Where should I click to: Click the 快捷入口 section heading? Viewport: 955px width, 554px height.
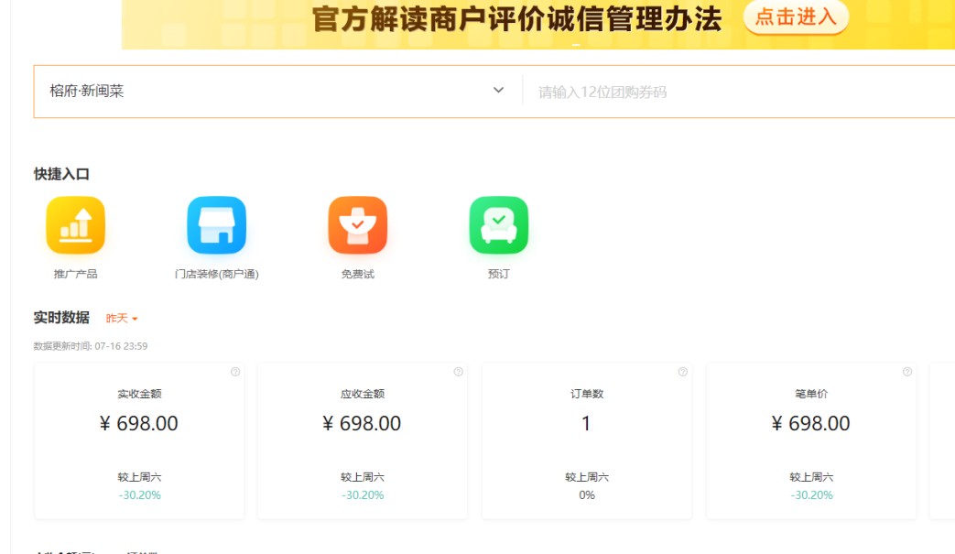tap(61, 174)
